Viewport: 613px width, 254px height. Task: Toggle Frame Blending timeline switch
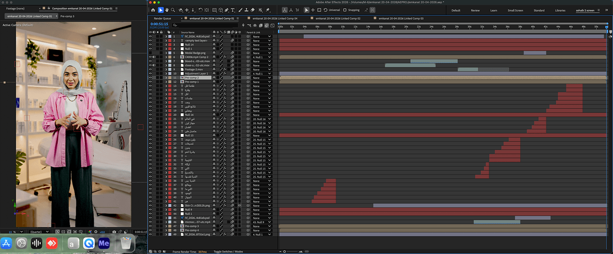point(261,25)
